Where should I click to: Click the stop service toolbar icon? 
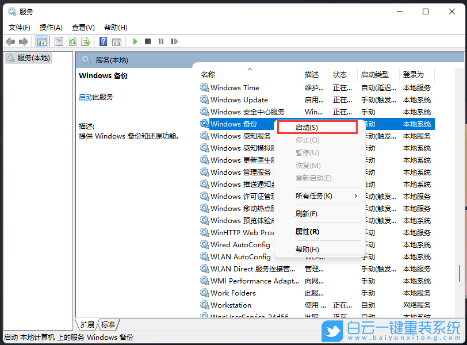pos(148,41)
